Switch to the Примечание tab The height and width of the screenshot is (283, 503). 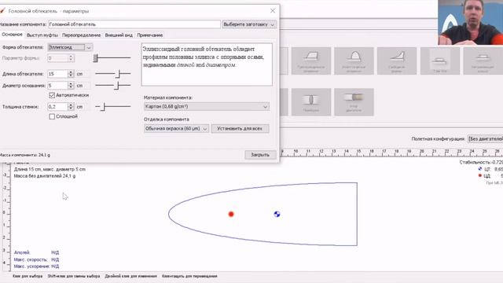point(150,35)
